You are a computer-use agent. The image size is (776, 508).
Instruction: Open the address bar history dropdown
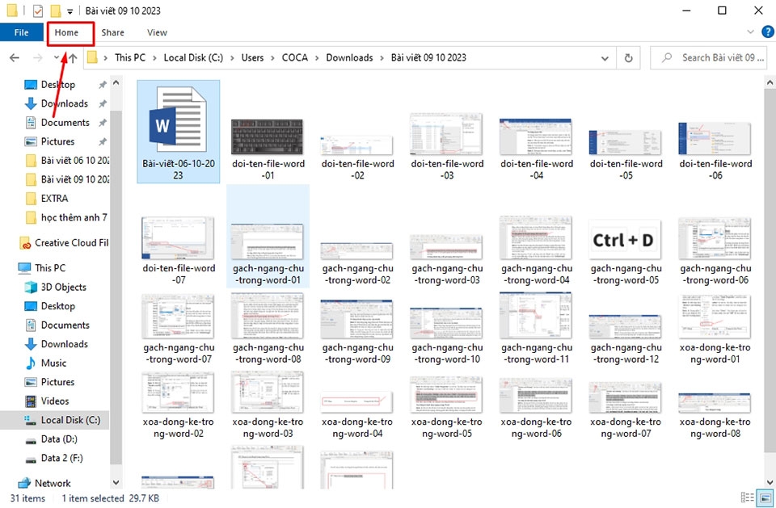(x=605, y=57)
